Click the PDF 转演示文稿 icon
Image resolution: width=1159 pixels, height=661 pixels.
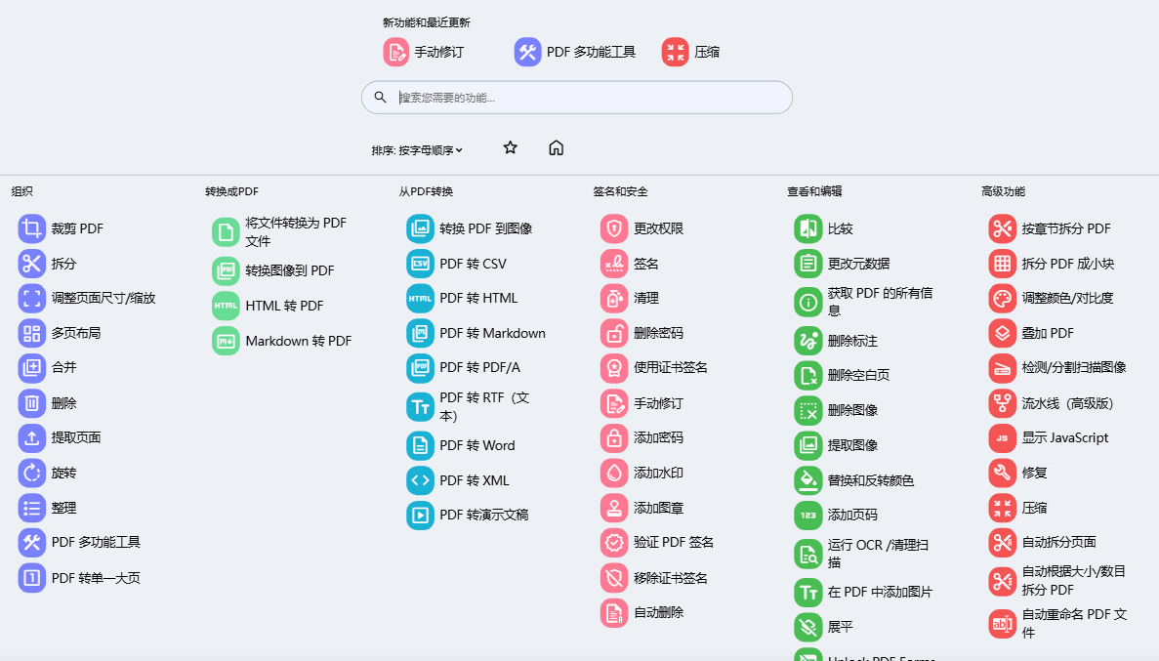[421, 515]
